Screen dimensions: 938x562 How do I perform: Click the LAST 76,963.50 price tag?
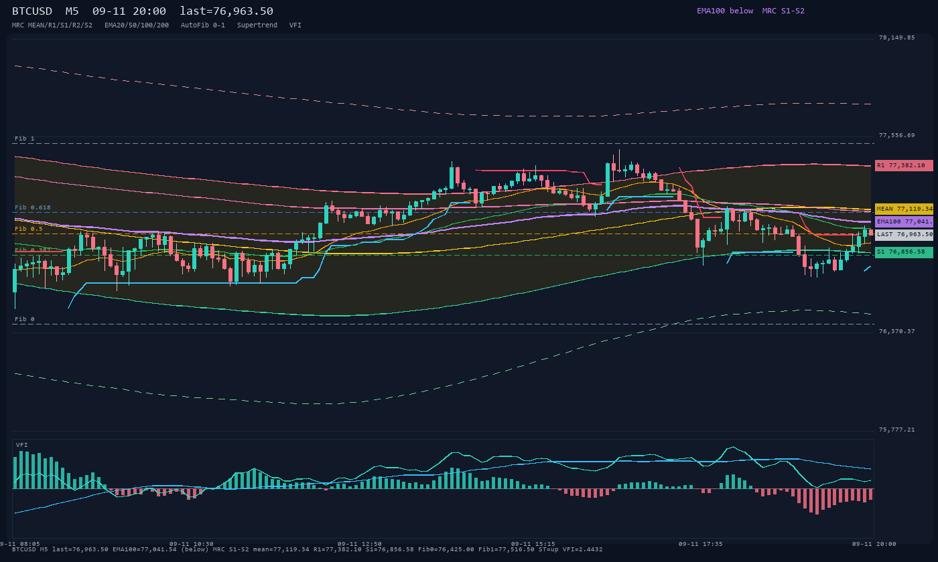pos(904,235)
